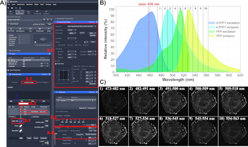Click the Incubator button

click(x=44, y=138)
